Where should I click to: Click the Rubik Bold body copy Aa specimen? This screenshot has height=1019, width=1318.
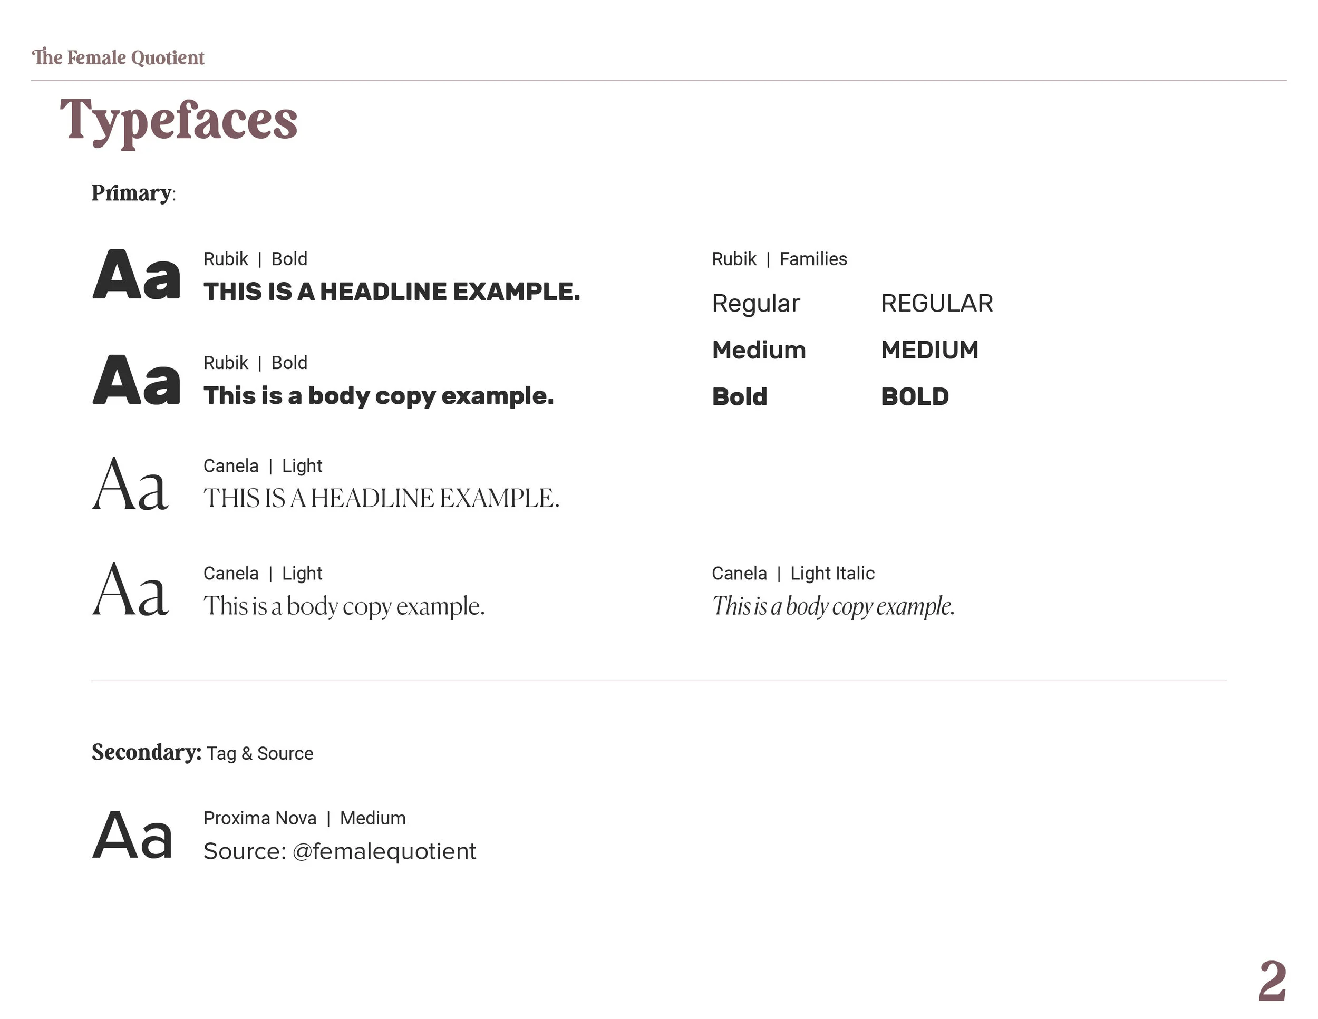tap(137, 380)
